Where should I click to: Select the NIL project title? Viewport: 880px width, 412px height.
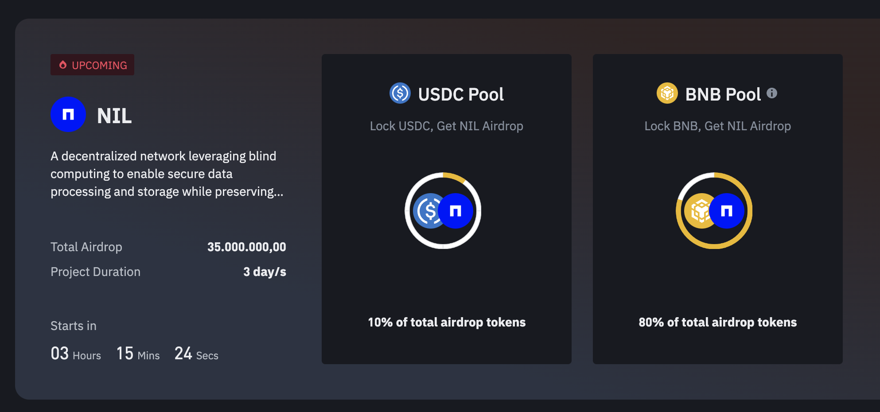113,115
